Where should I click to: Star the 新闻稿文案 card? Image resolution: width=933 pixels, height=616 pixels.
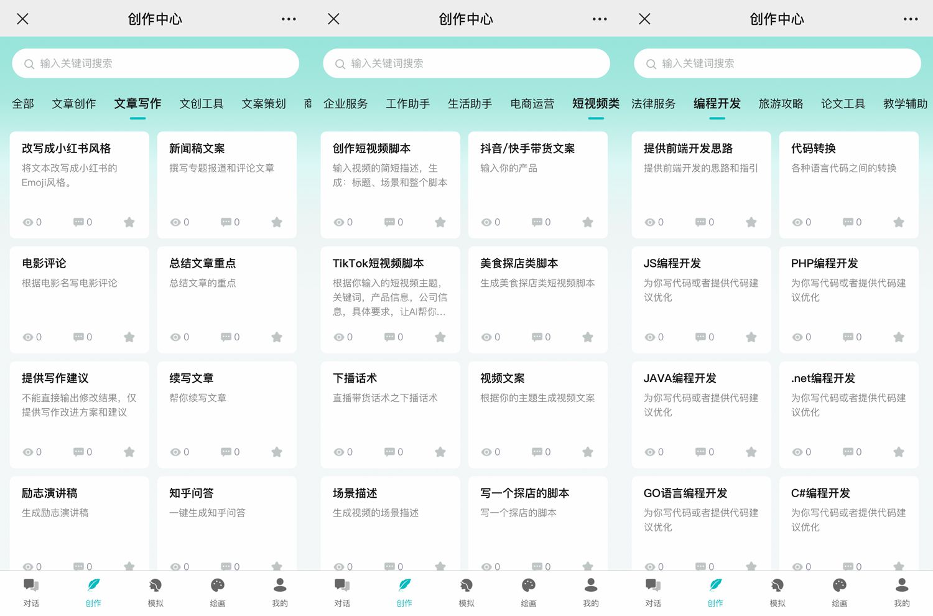pos(277,222)
